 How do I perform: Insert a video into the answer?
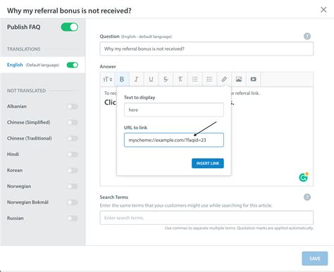pos(254,79)
